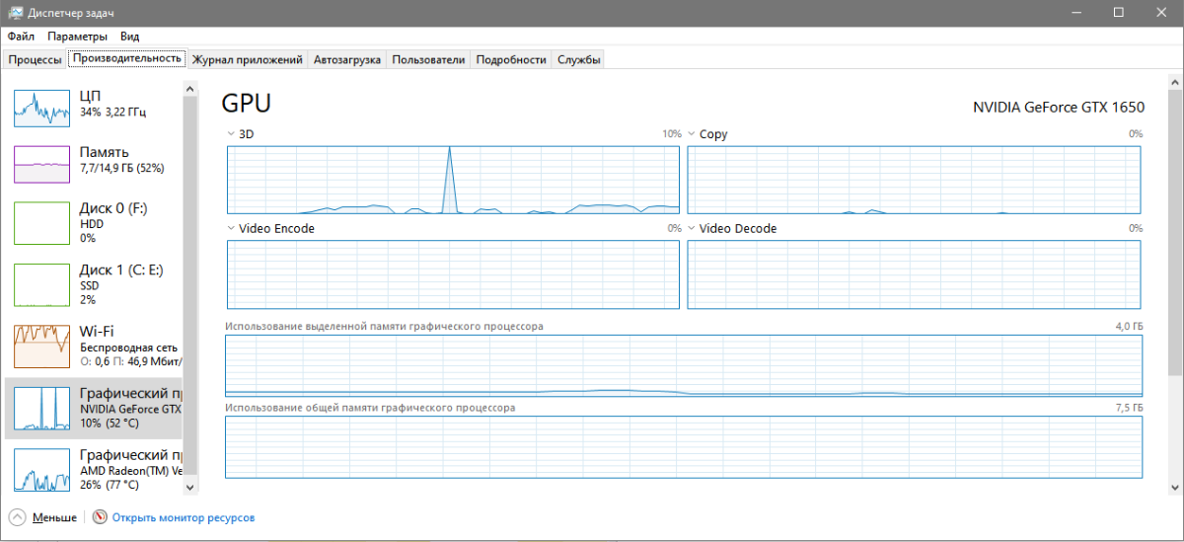
Task: Click the Task Manager app icon in title bar
Action: coord(14,13)
